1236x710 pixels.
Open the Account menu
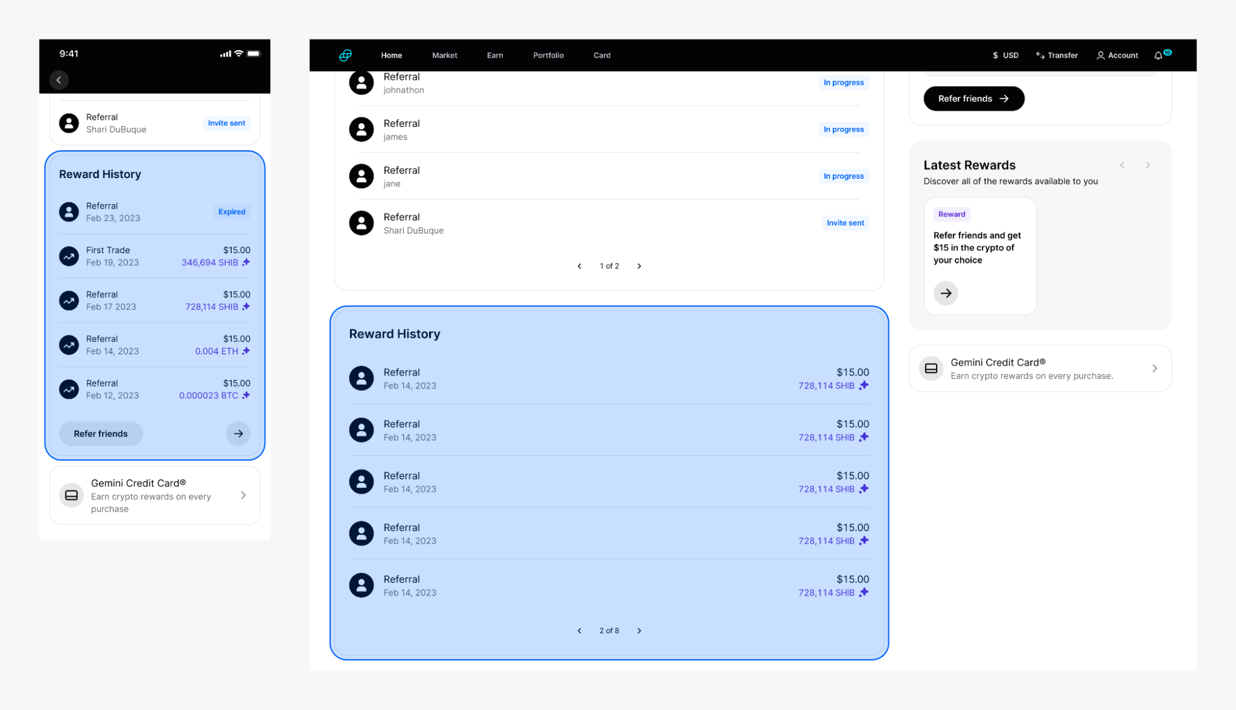pyautogui.click(x=1117, y=56)
